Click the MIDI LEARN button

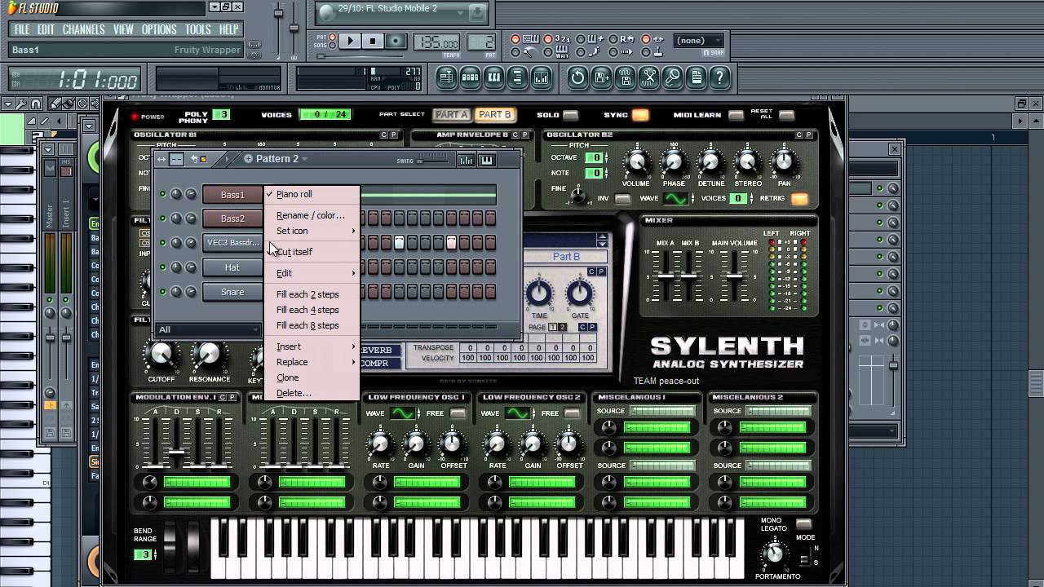[x=737, y=116]
